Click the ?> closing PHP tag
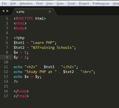Viewport: 119px width, 108px height. click(x=16, y=82)
